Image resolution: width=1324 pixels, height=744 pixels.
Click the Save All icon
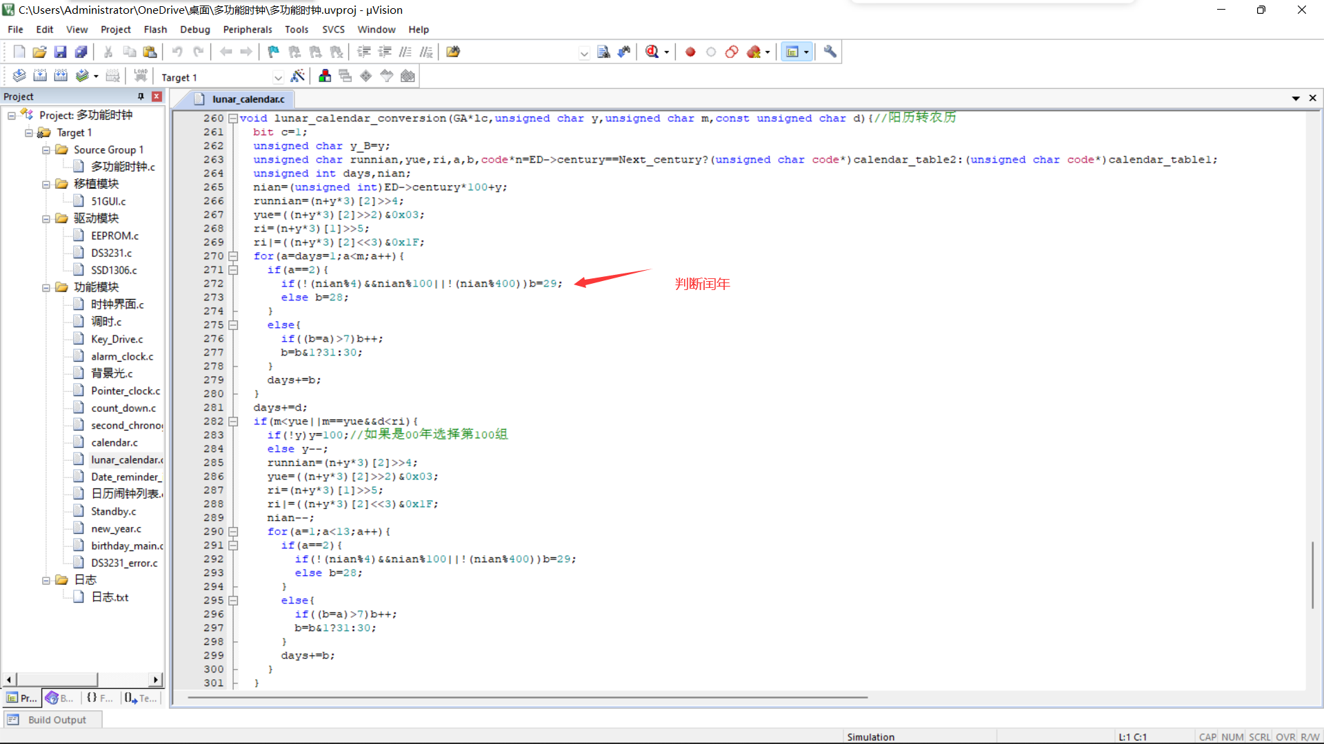tap(81, 52)
